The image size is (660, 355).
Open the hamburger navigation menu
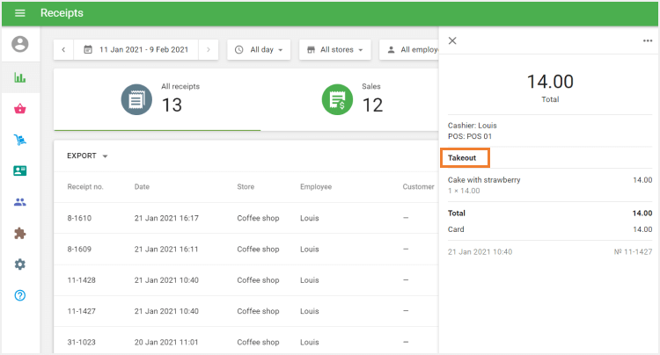(19, 13)
